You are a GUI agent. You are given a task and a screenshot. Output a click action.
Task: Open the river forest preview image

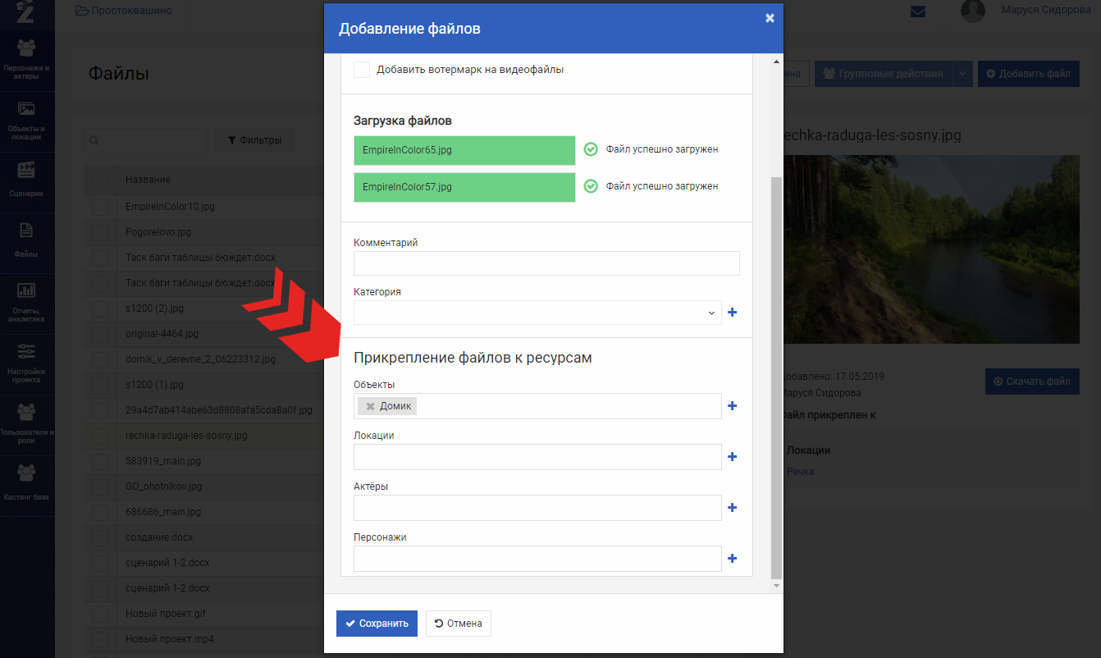[x=931, y=249]
